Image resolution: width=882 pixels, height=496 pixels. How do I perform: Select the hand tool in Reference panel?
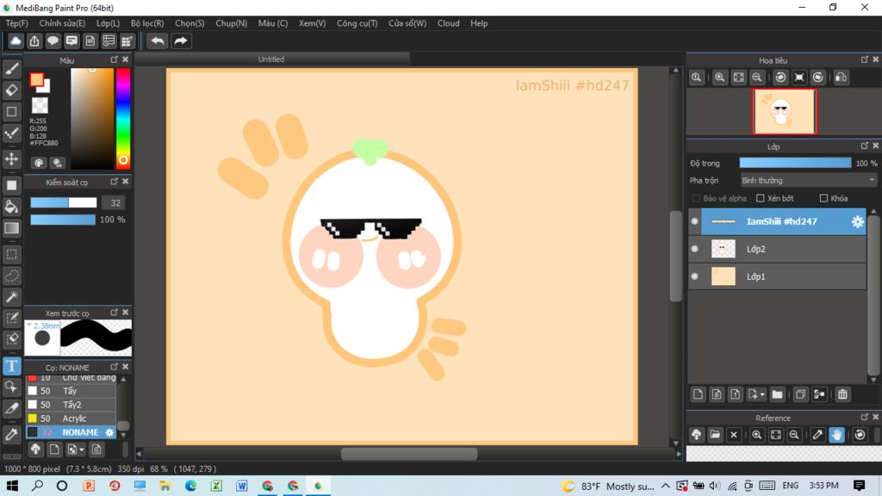coord(836,435)
